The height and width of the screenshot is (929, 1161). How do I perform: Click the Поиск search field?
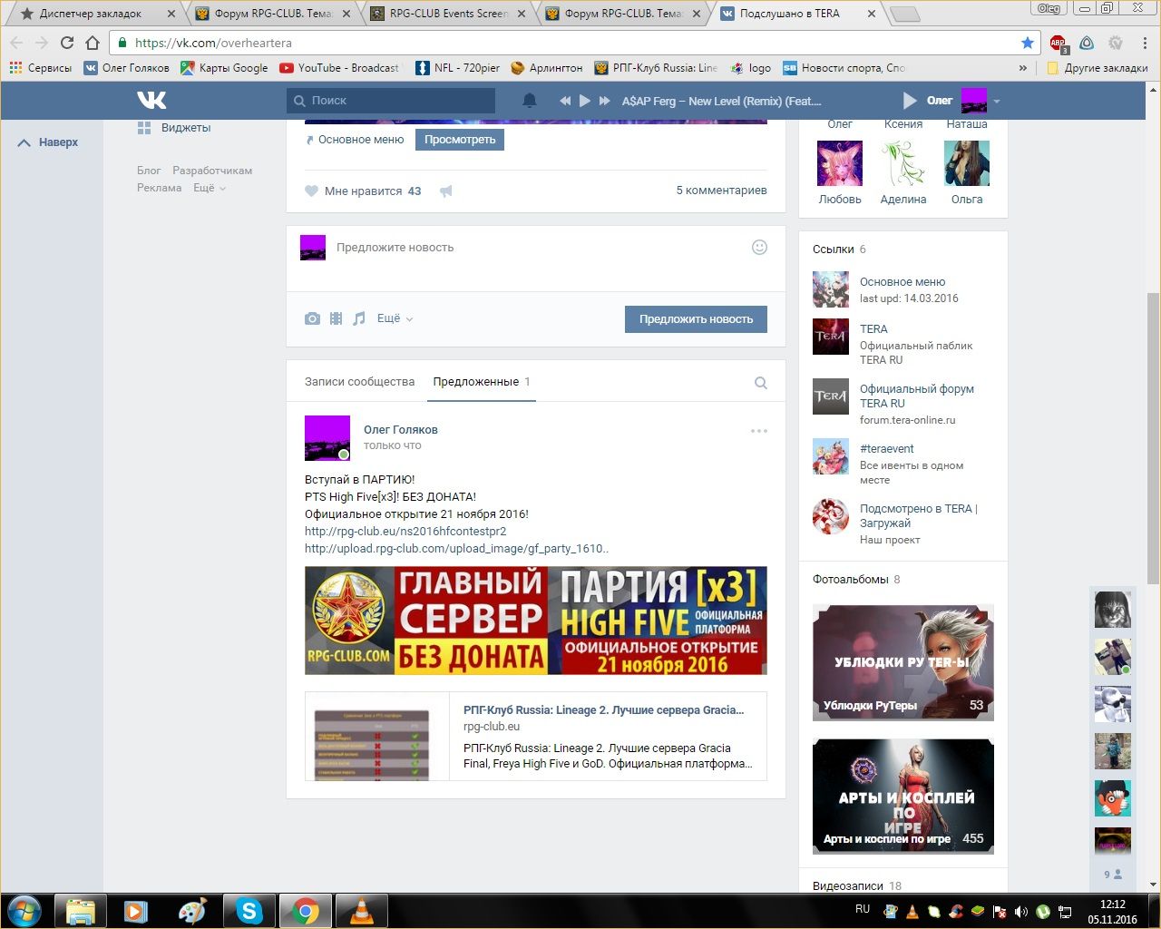(x=391, y=101)
